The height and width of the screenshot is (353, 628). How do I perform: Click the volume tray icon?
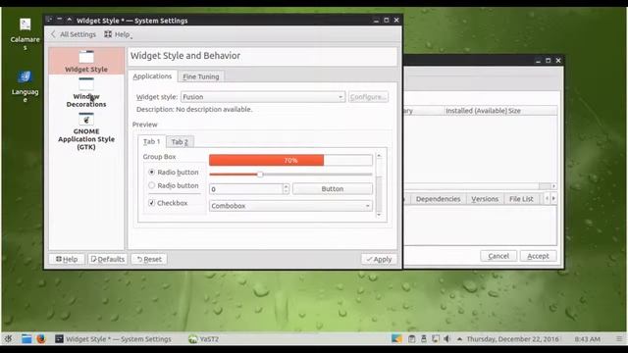[446, 339]
